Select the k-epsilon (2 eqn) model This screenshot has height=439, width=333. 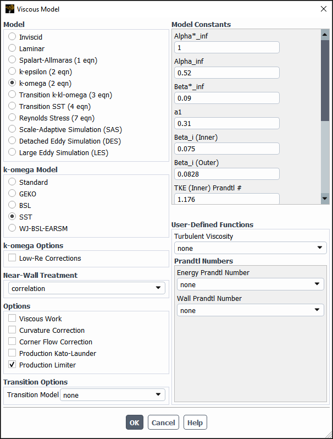tap(13, 72)
